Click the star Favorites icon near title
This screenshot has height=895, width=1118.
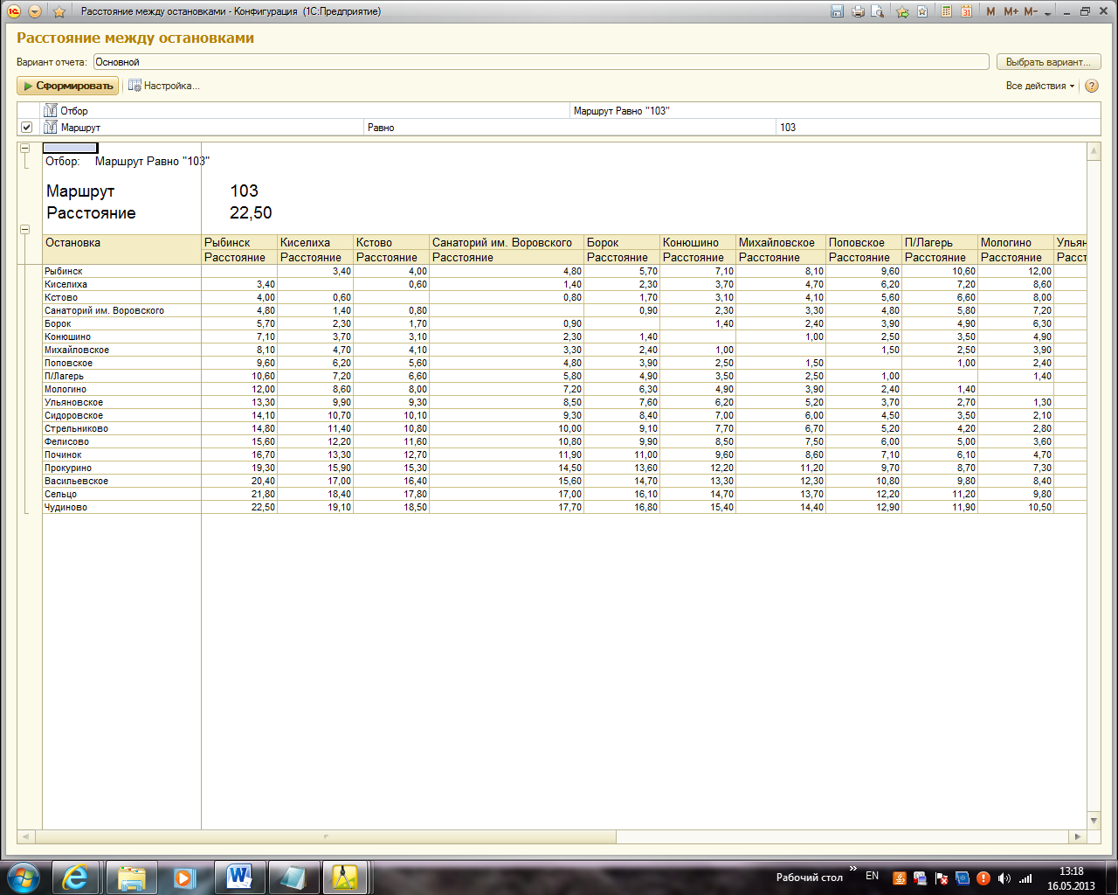point(59,11)
